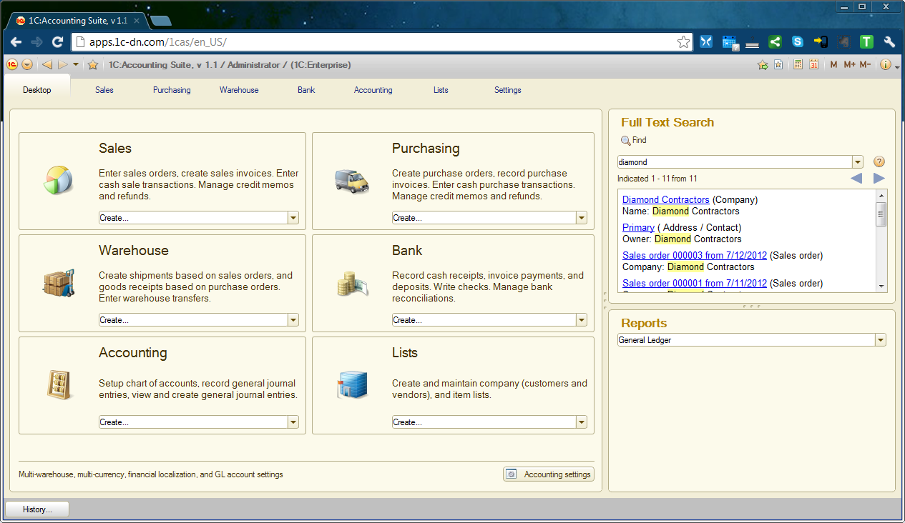
Task: Open the Diamond Contractors company link
Action: 666,199
